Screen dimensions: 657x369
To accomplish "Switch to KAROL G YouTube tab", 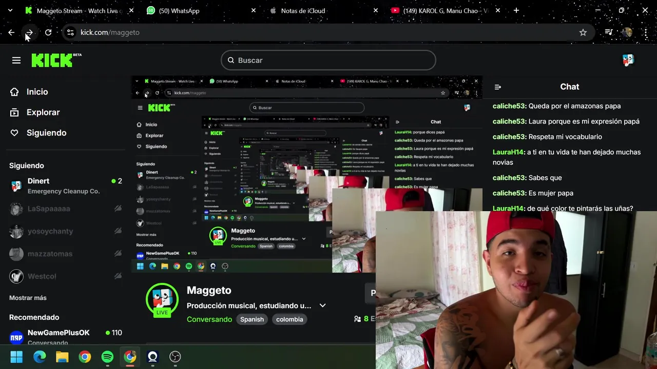I will coord(445,10).
